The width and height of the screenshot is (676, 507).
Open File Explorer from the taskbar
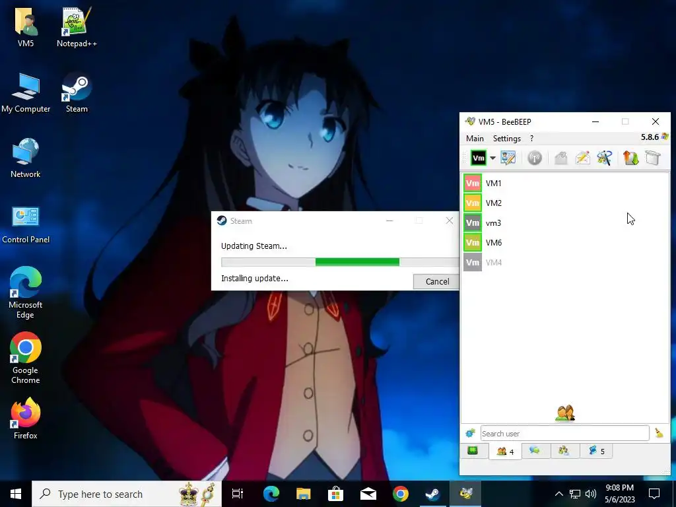[x=304, y=494]
